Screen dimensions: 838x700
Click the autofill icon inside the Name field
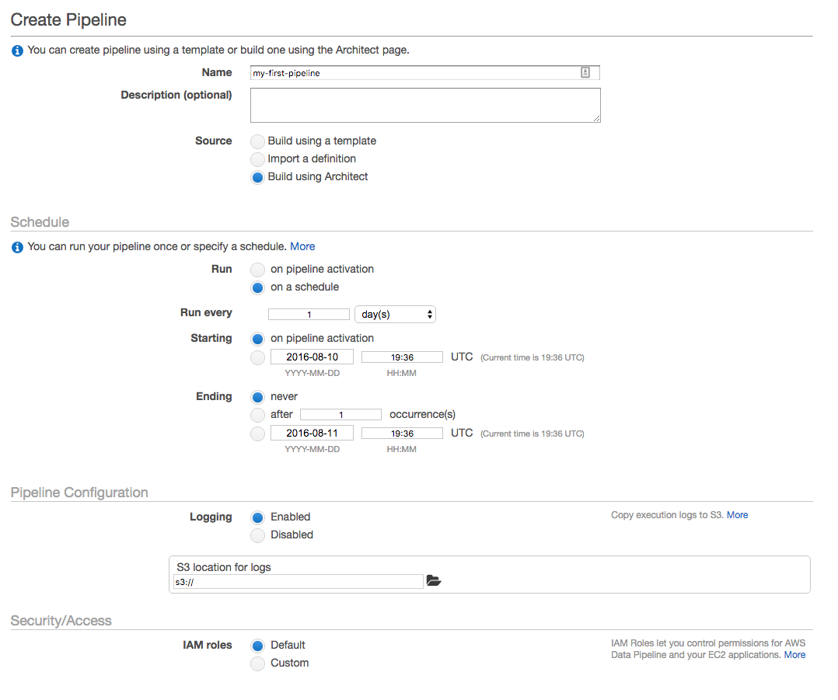coord(585,72)
